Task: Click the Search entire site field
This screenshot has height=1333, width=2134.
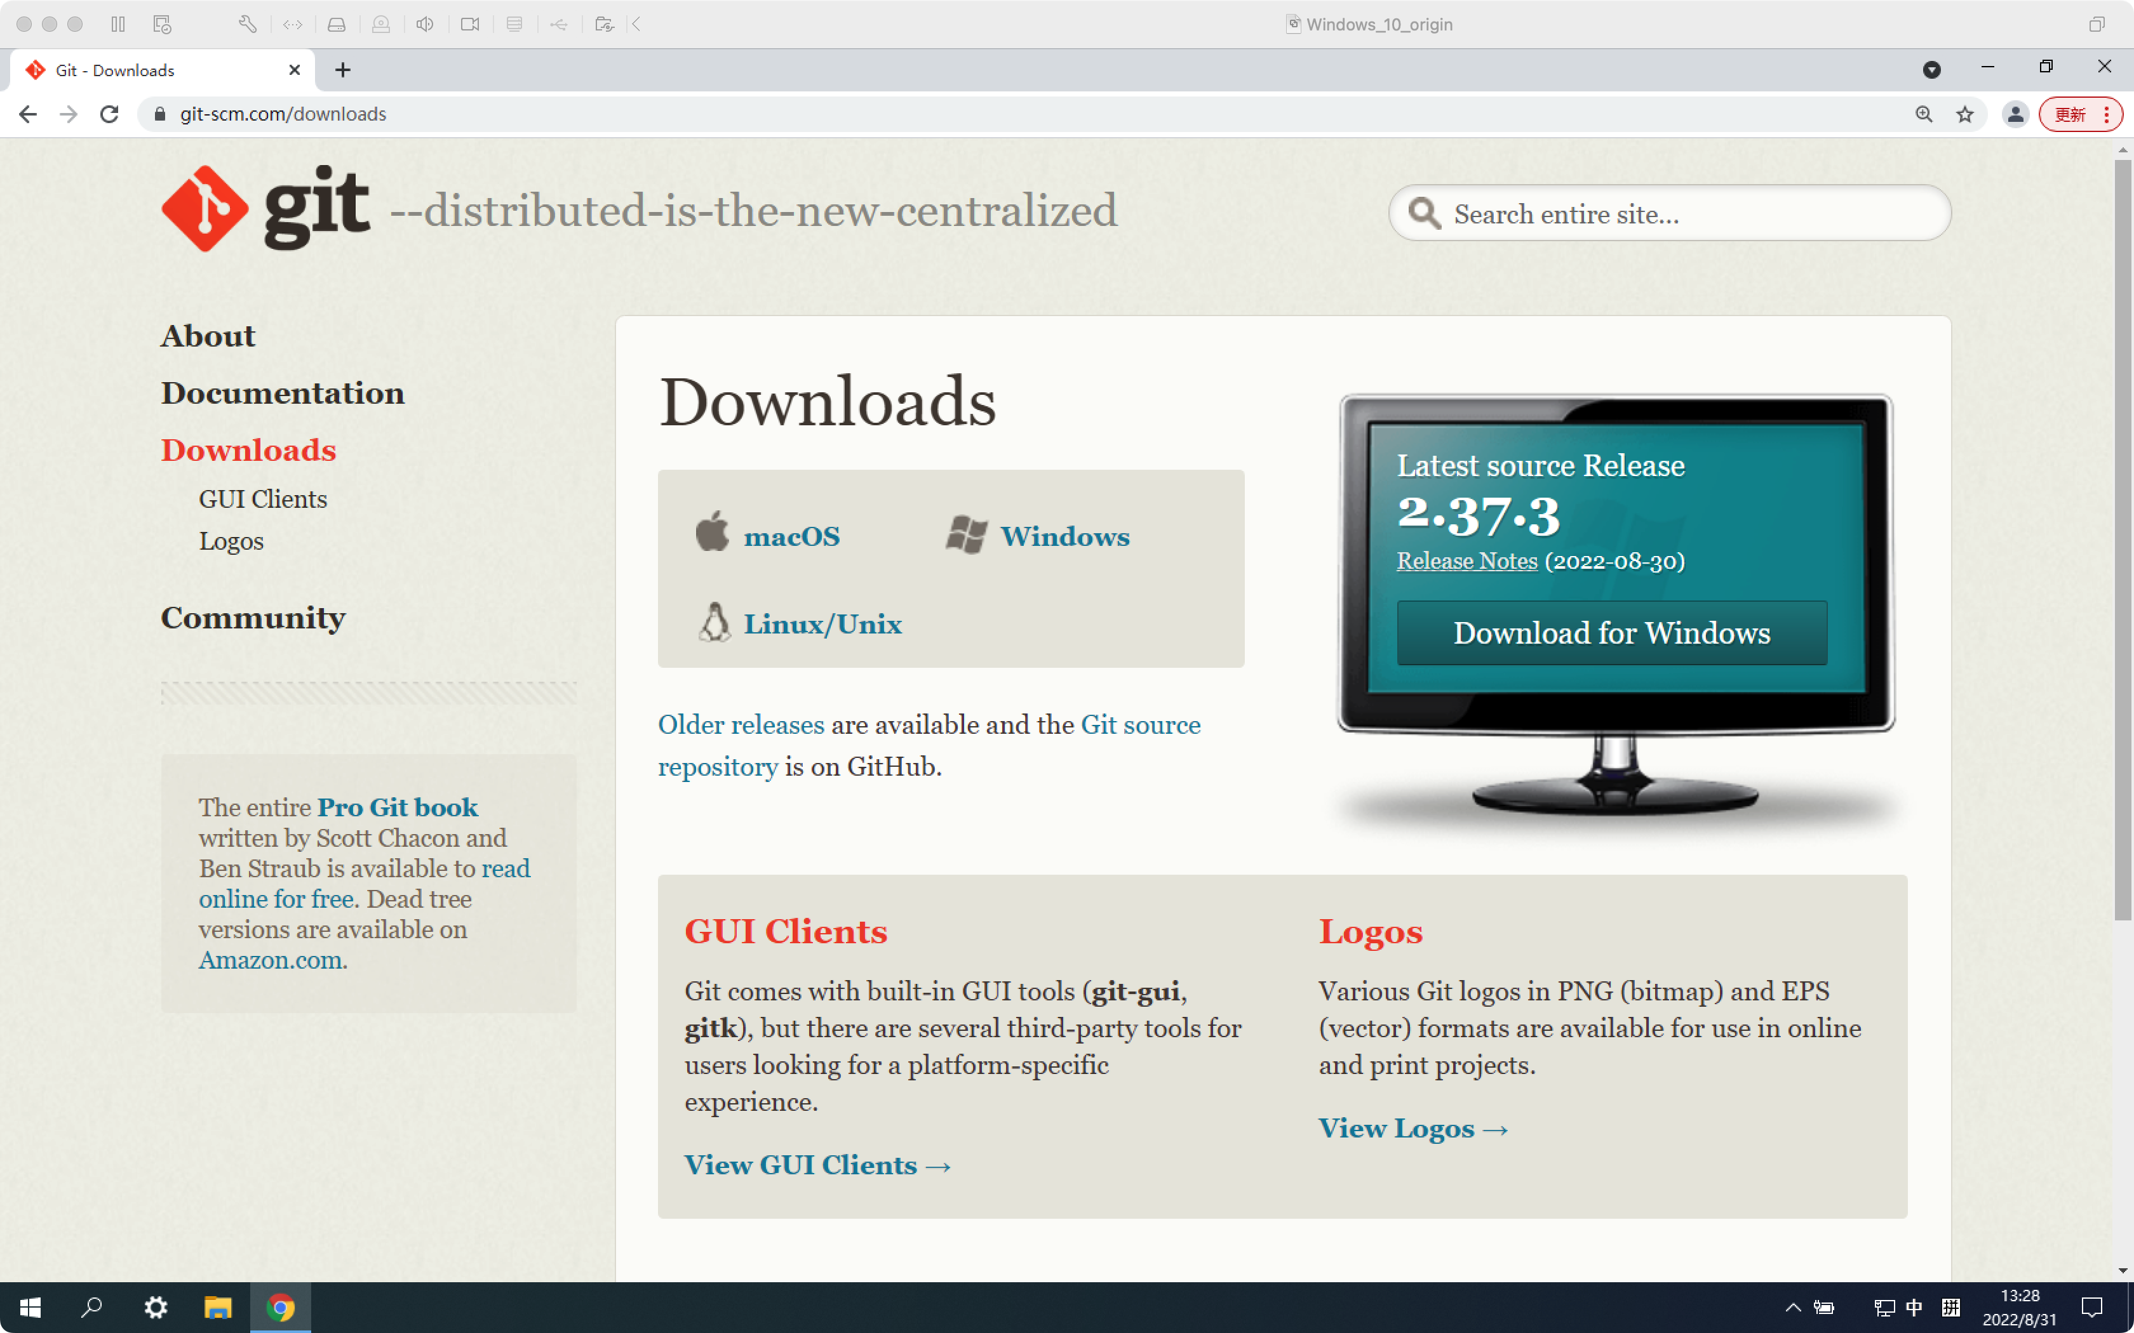Action: coord(1670,213)
